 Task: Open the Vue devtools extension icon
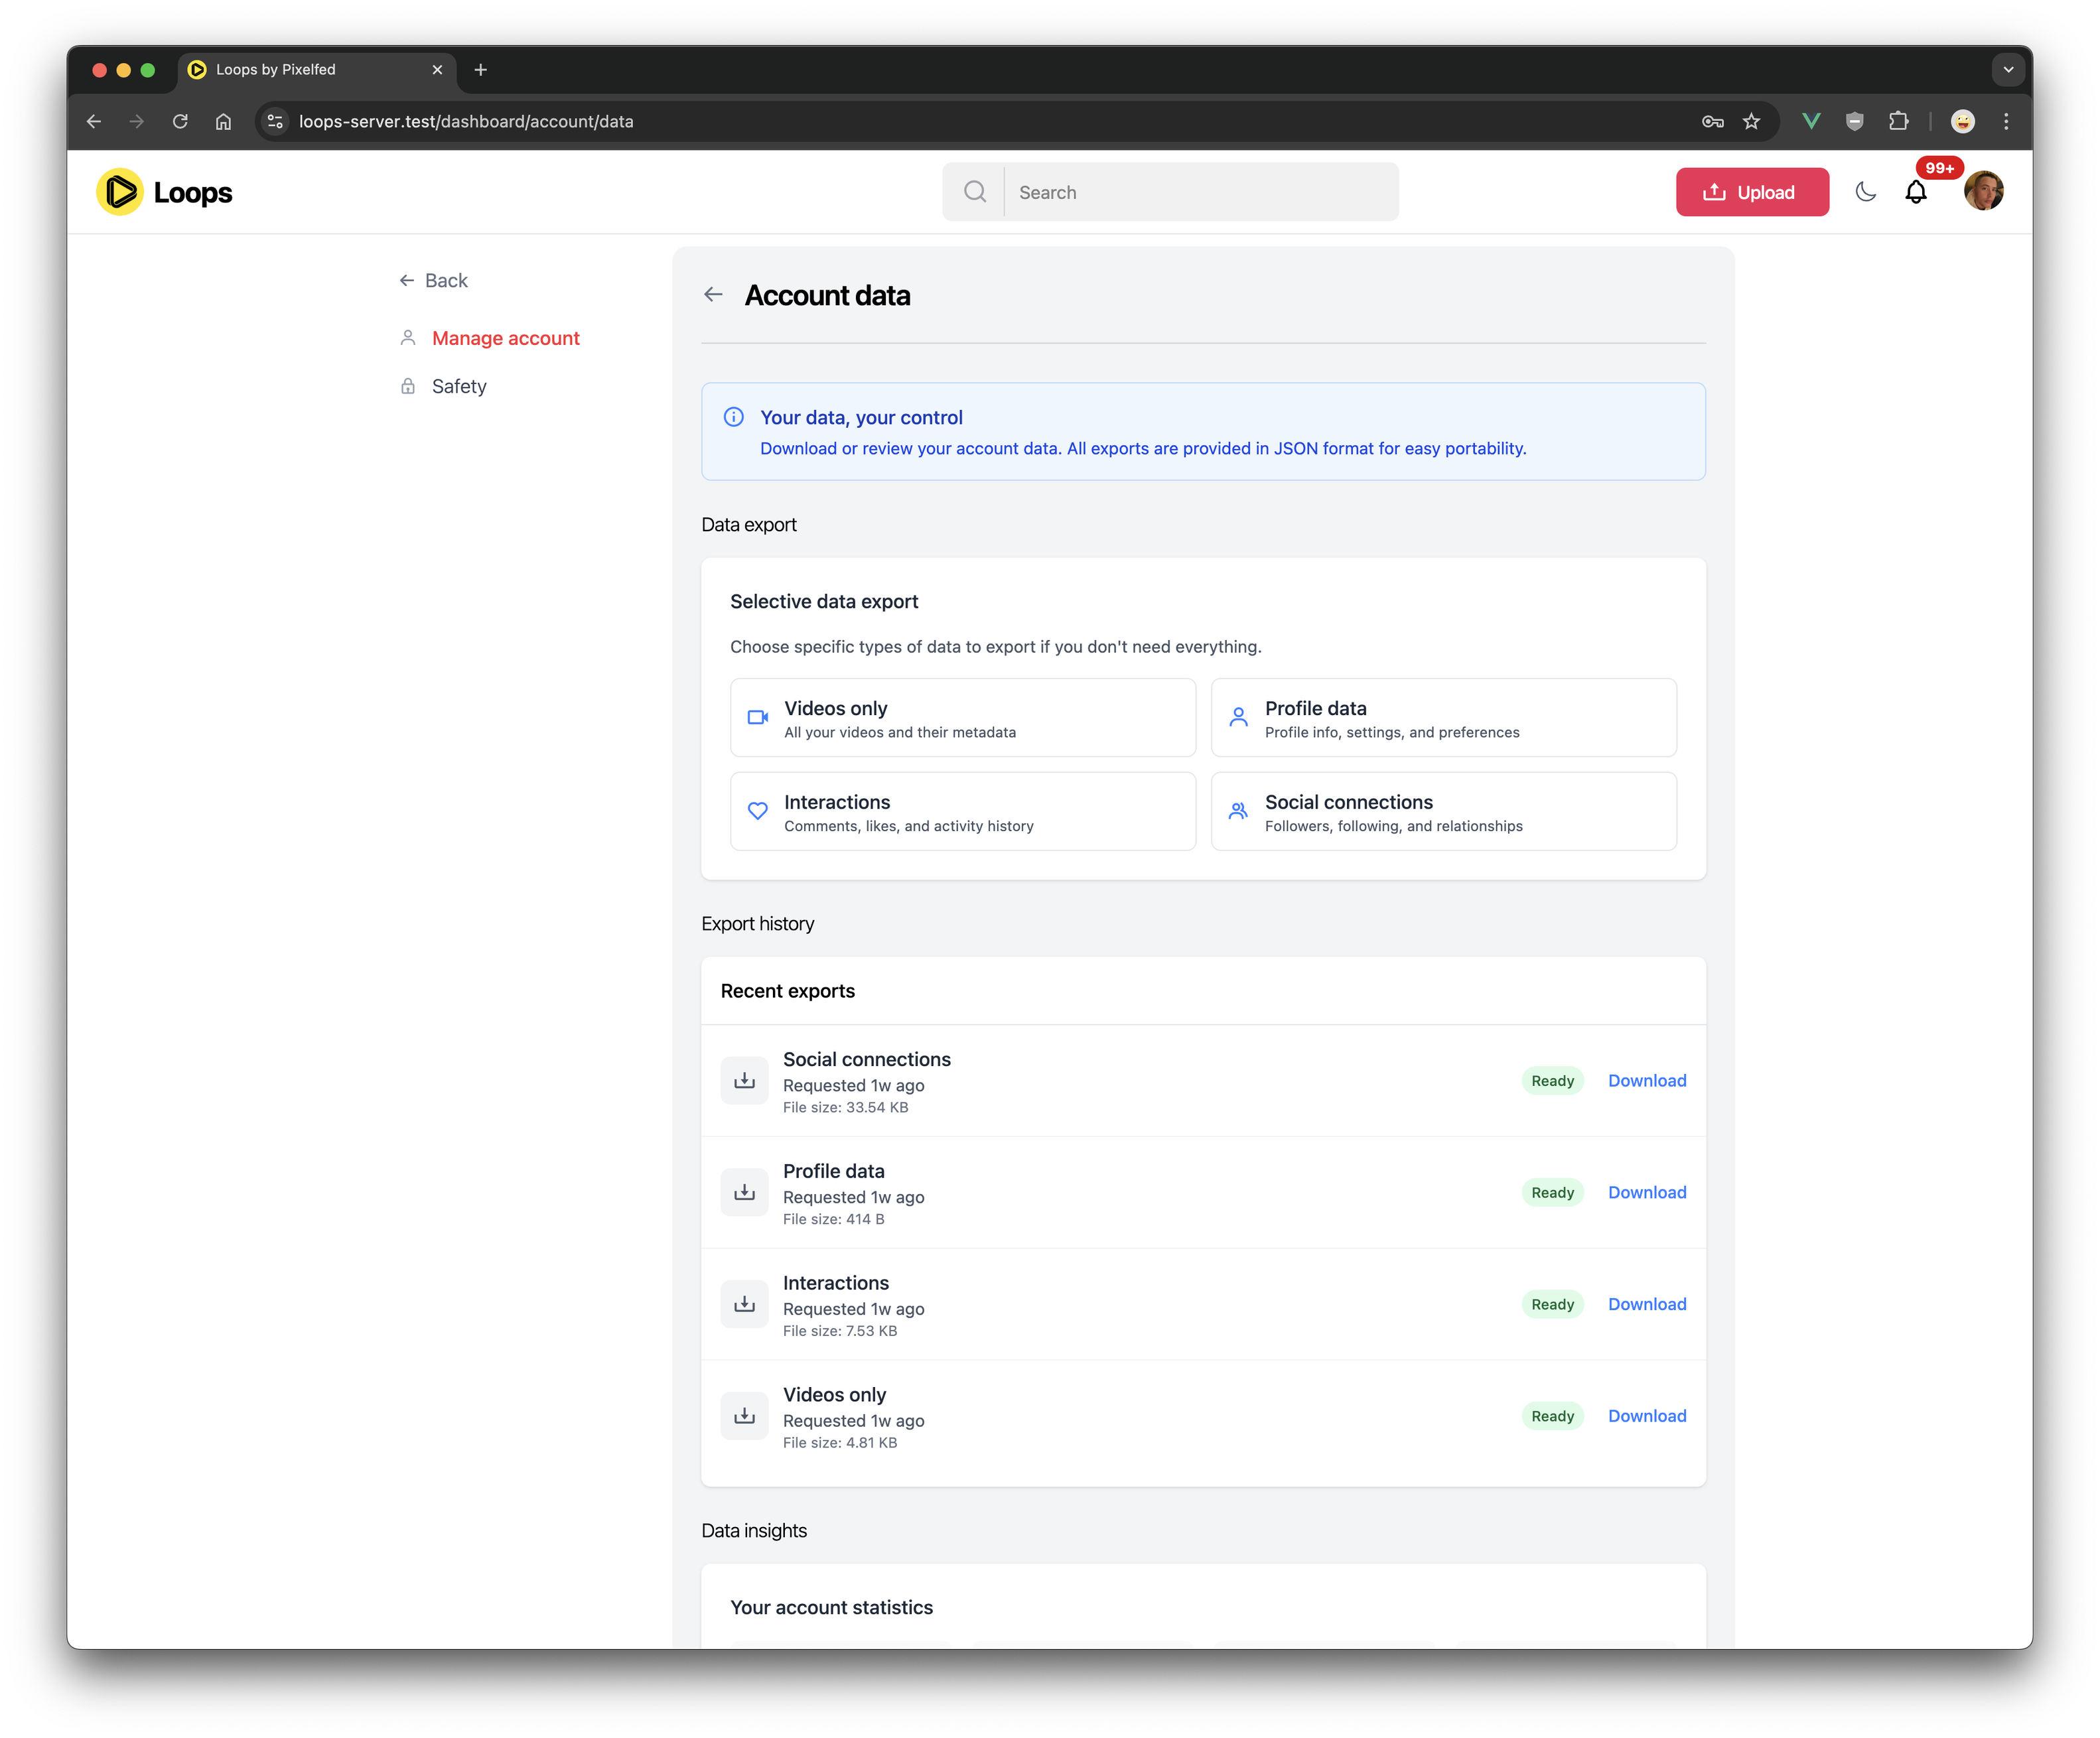pos(1811,121)
